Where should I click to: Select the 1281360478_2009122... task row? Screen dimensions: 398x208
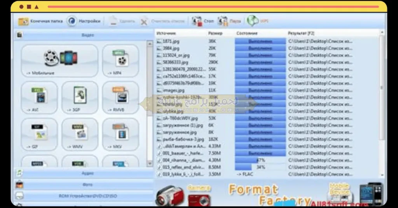tap(267, 69)
